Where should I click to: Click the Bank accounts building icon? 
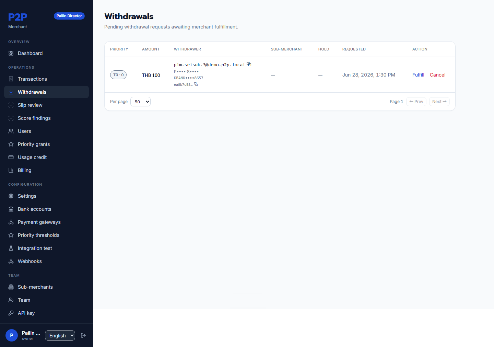11,209
